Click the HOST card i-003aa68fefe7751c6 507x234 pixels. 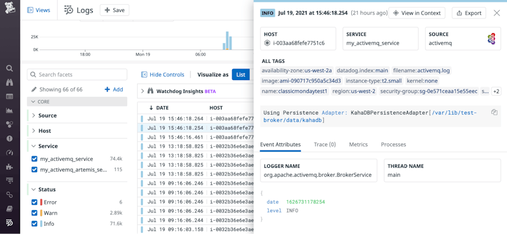298,39
